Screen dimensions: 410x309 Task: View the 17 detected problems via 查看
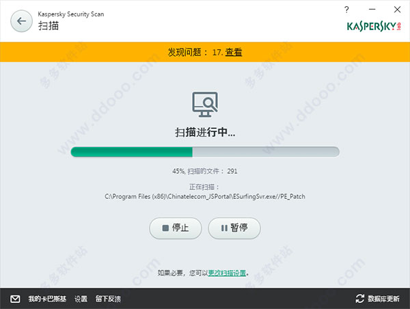click(x=234, y=52)
